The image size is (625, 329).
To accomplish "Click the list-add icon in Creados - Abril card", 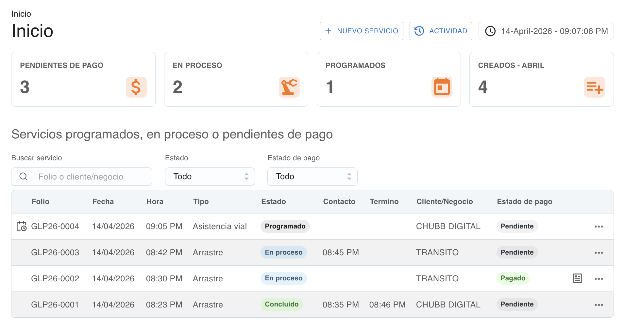I will (594, 87).
